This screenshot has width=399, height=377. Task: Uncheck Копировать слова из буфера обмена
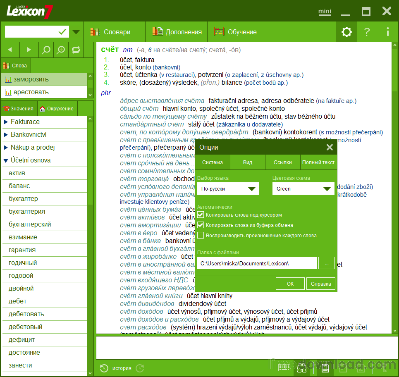coord(201,225)
